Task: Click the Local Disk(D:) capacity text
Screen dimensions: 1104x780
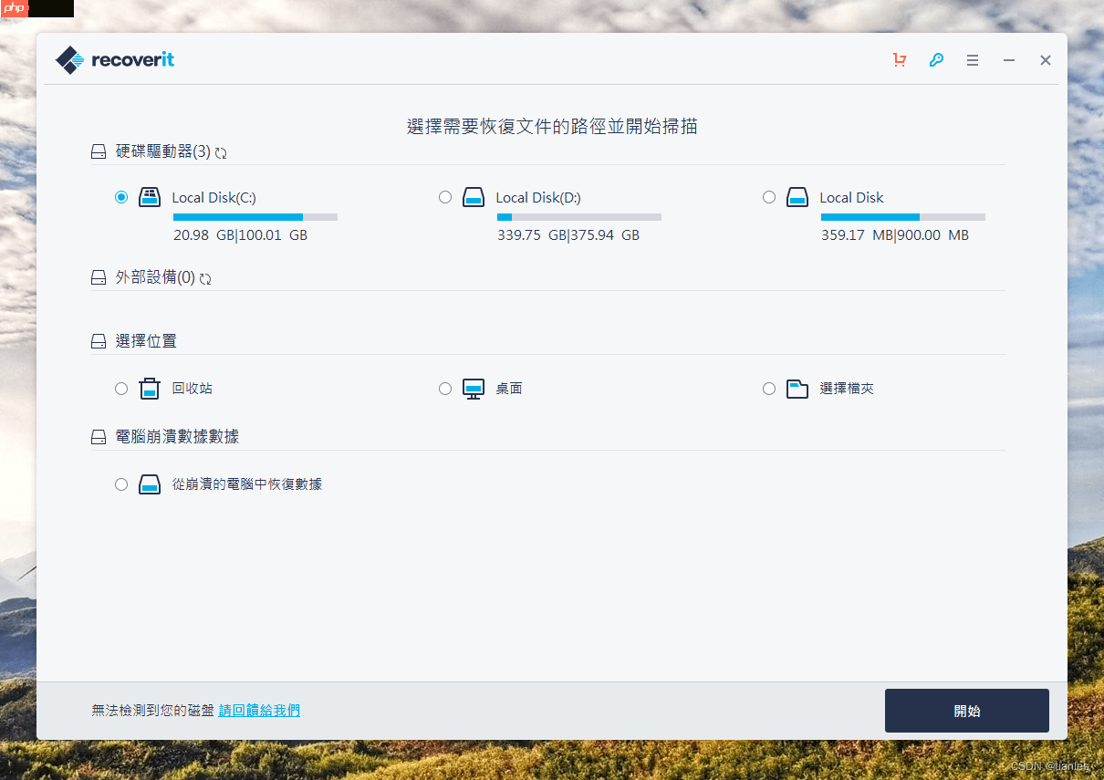Action: [568, 234]
